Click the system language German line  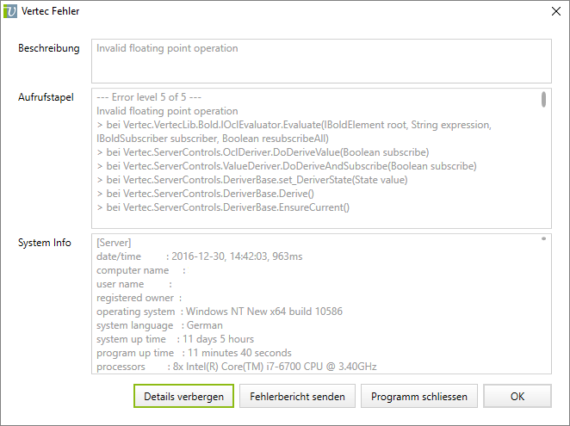click(159, 325)
